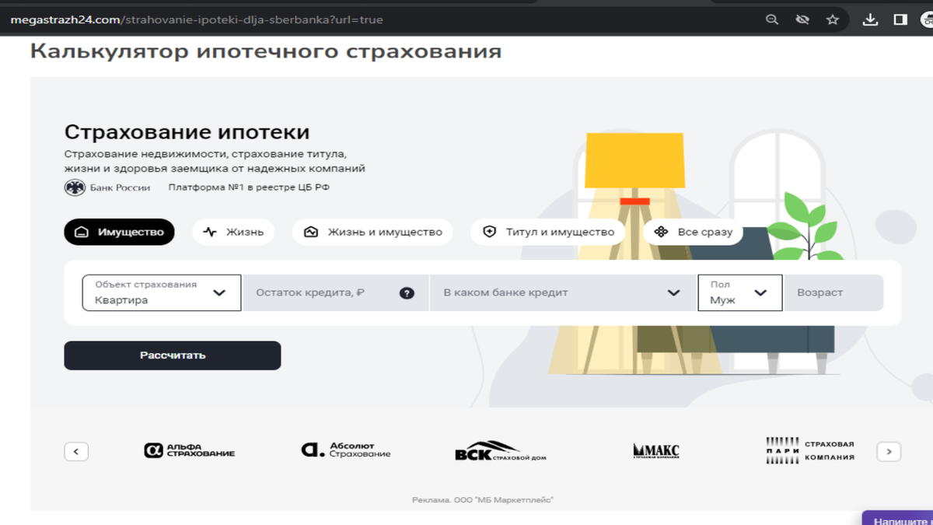Image resolution: width=933 pixels, height=525 pixels.
Task: Open the Напишите chat widget button
Action: click(x=898, y=520)
